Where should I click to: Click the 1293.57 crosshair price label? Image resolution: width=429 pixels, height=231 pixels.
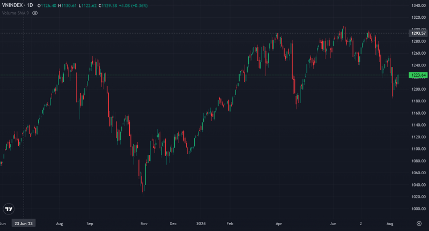tap(418, 33)
